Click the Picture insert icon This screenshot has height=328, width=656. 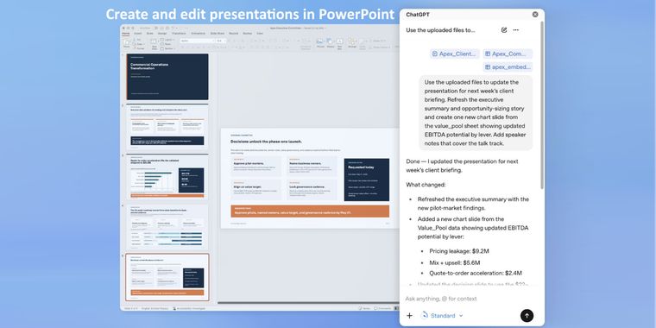(x=320, y=42)
